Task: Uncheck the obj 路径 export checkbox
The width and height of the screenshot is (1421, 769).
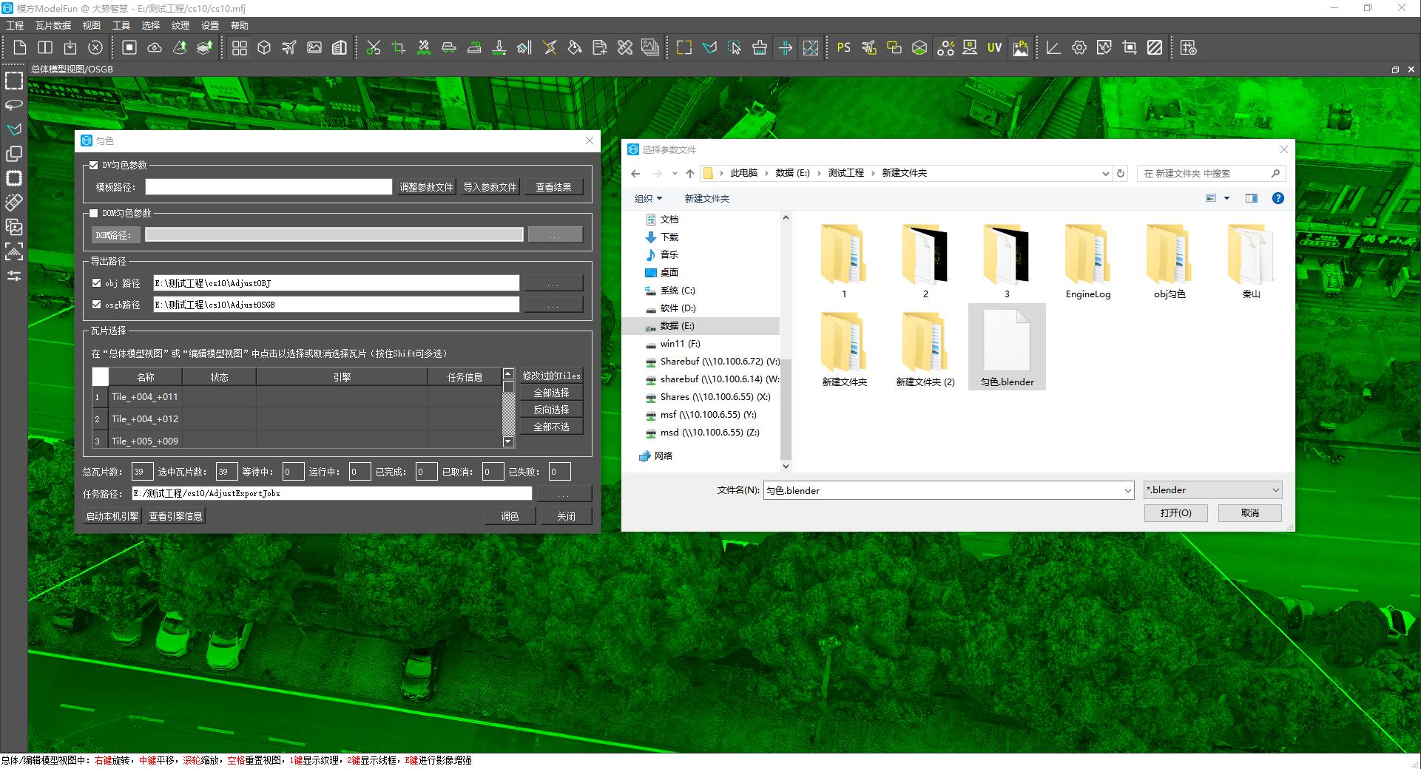Action: coord(97,283)
